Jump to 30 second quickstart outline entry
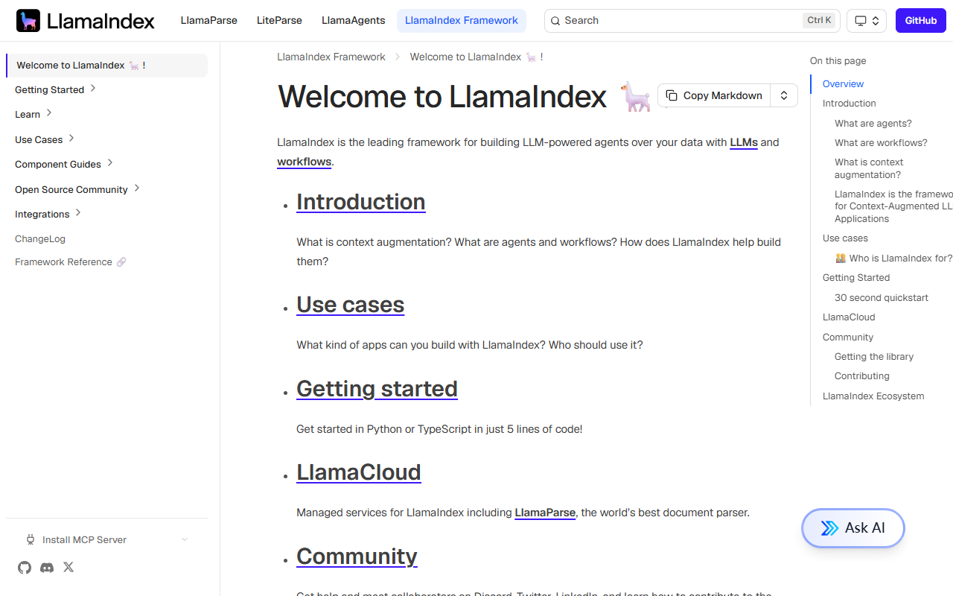 pyautogui.click(x=882, y=298)
